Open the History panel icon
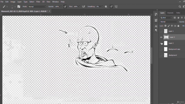 (x=156, y=14)
